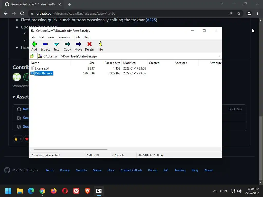Select the Copy toolbar icon
This screenshot has height=197, width=263.
67,46
